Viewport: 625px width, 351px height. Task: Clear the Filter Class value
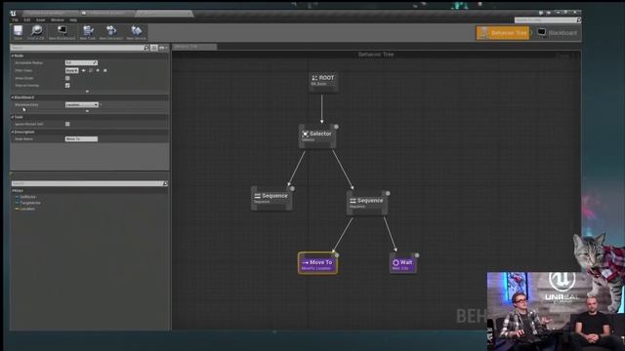[x=105, y=70]
